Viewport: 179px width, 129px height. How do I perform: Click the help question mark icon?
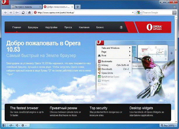tap(121, 27)
